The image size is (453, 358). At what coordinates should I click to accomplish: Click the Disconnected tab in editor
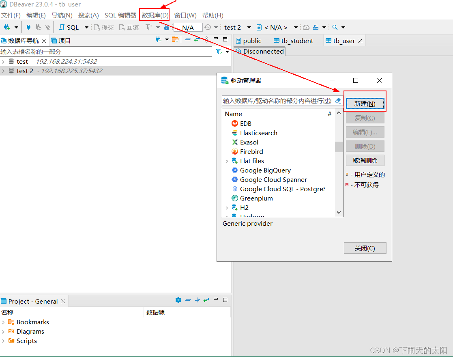(x=260, y=52)
